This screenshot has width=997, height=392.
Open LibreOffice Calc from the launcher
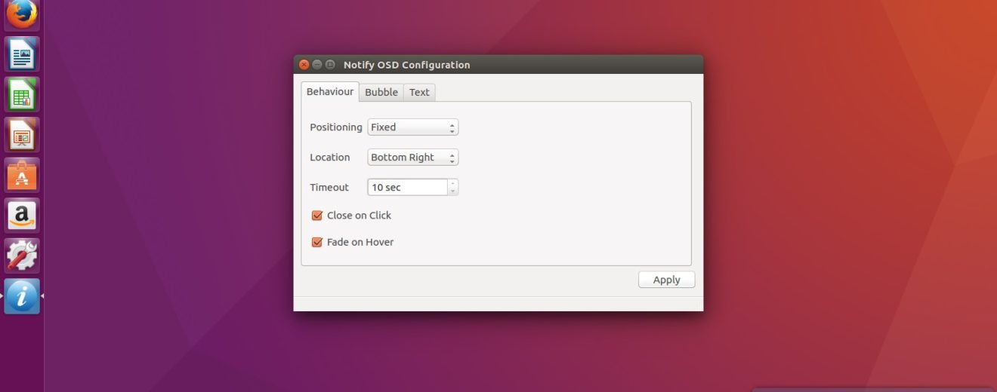coord(22,94)
